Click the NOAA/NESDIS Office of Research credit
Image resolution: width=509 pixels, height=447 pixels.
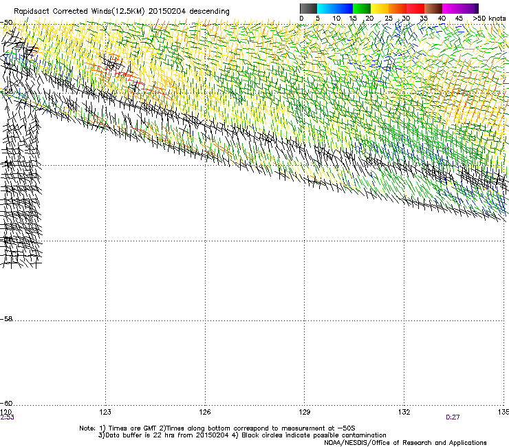[x=405, y=443]
